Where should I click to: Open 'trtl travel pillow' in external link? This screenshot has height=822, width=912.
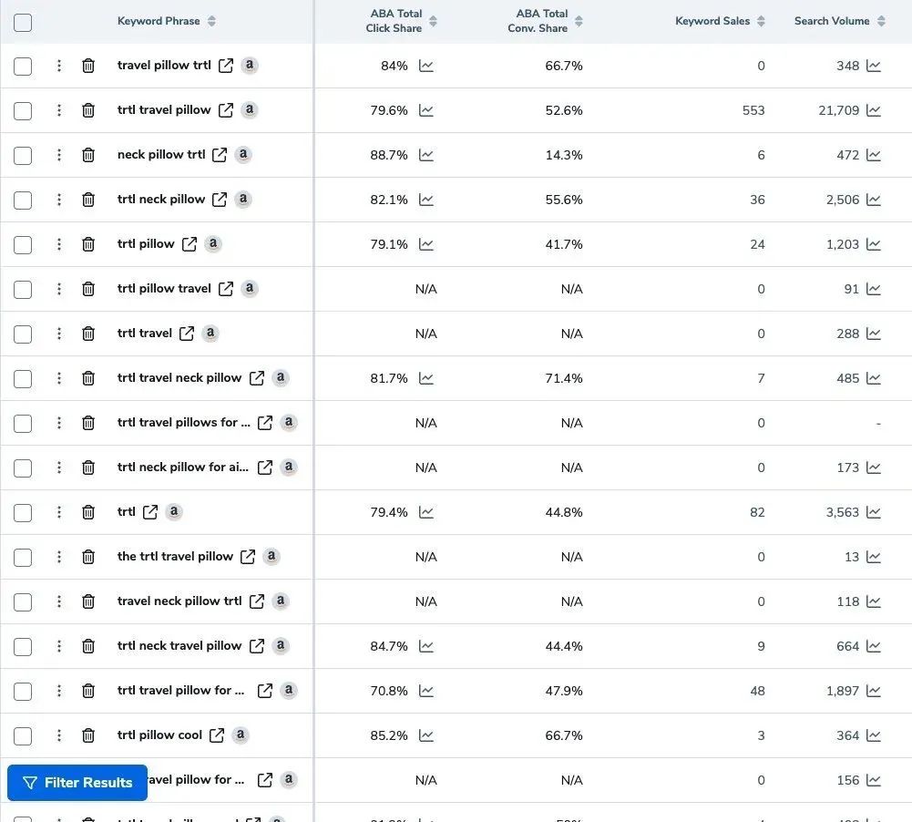click(x=226, y=110)
